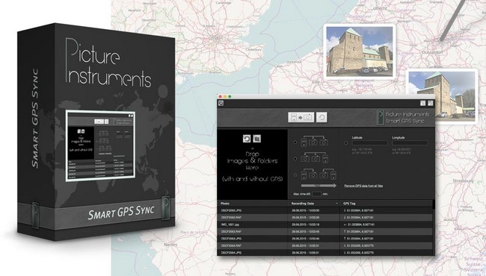Viewport: 486px width, 276px height.
Task: Click the left icon of the upper-right icon pair
Action: coord(422,103)
